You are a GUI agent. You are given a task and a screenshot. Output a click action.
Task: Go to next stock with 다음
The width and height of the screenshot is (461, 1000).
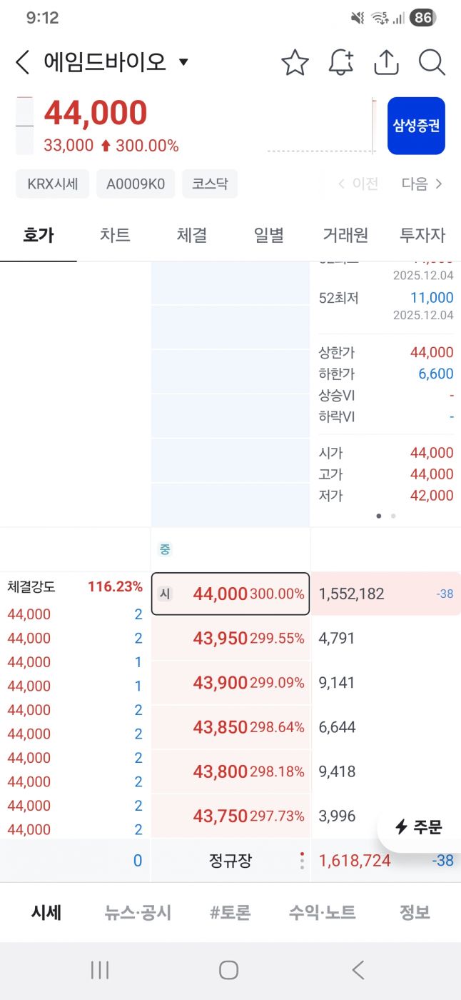tap(422, 184)
